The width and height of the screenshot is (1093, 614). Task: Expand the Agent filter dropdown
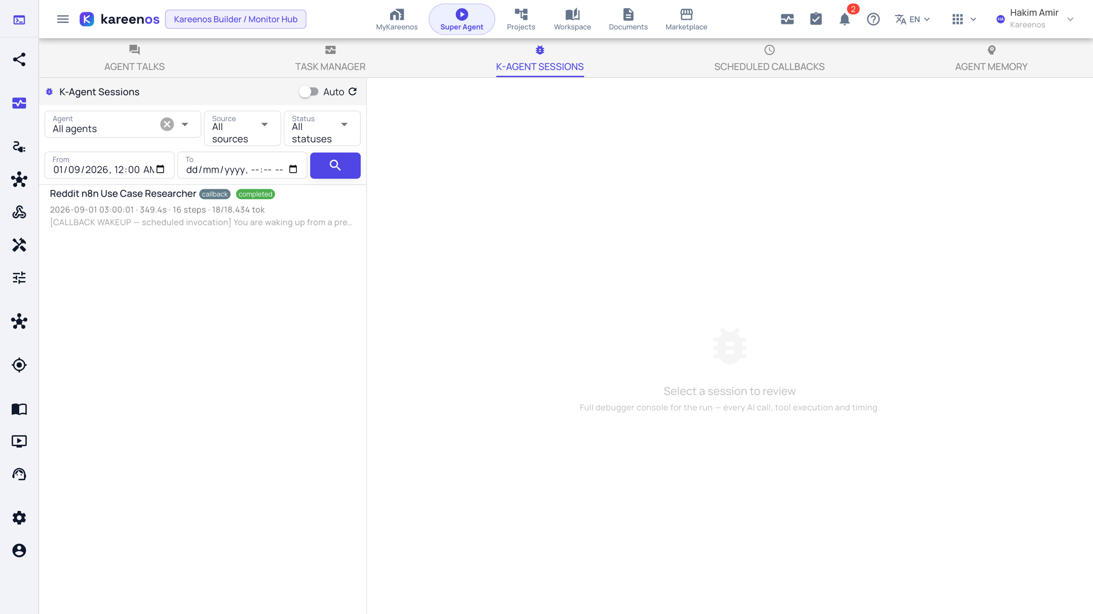(185, 124)
